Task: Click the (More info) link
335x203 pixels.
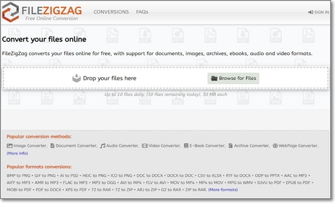Action: (x=17, y=153)
